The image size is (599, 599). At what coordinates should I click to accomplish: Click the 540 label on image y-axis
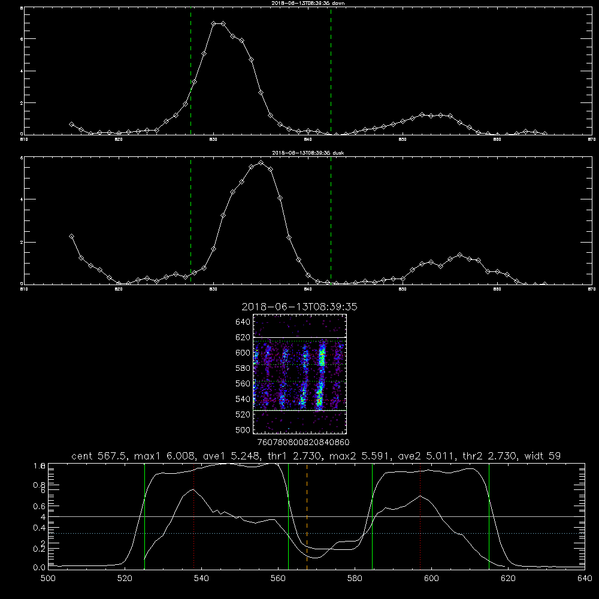coord(243,399)
